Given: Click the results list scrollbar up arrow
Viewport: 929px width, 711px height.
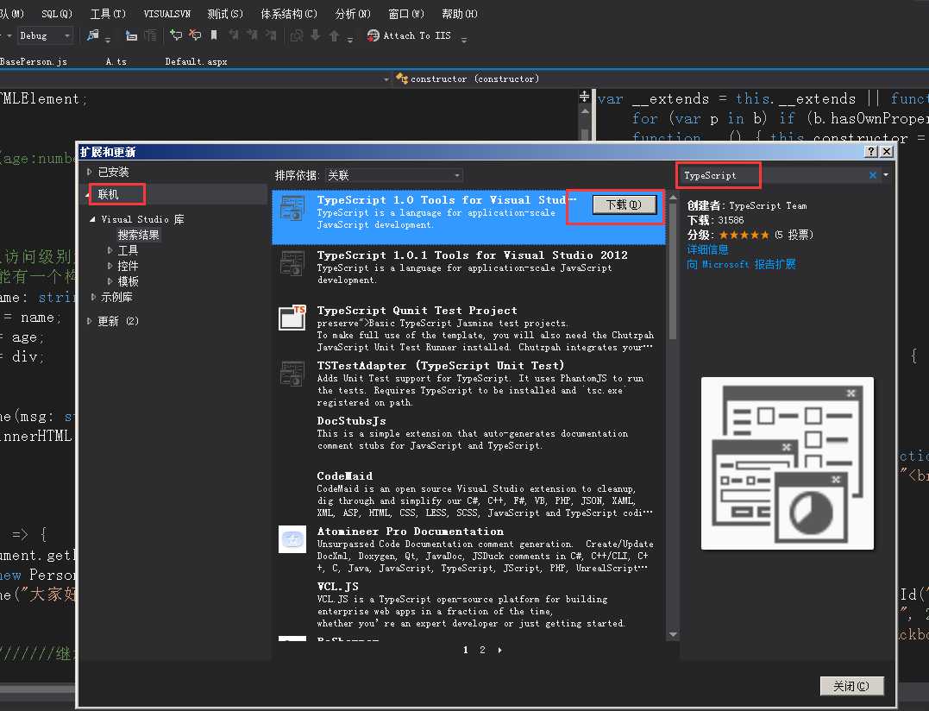Looking at the screenshot, I should coord(673,196).
